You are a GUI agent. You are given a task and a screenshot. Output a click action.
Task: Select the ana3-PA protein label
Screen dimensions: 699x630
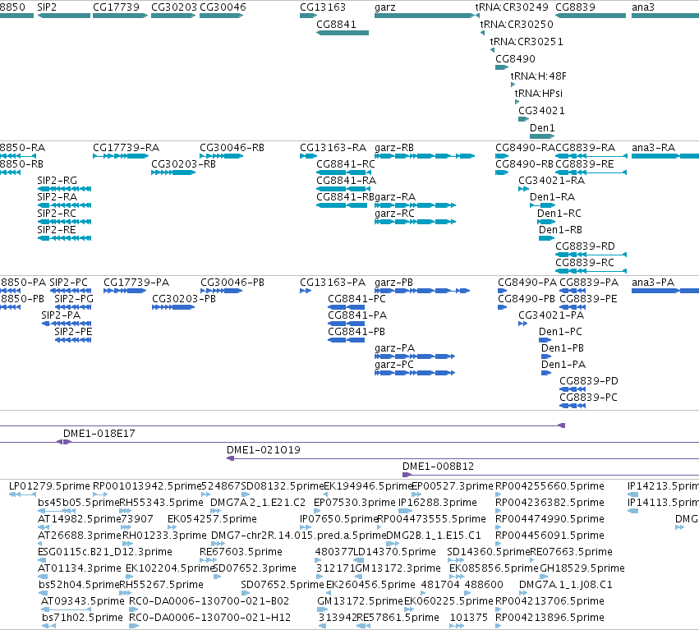coord(653,283)
